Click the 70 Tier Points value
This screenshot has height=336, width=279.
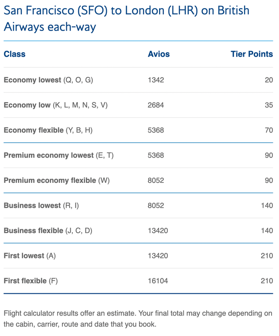pos(269,130)
